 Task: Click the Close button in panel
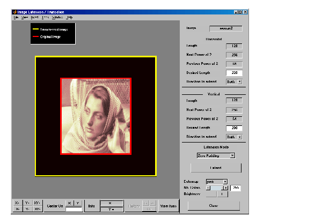[214, 206]
